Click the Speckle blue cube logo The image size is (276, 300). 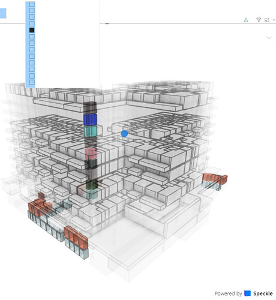(x=248, y=293)
